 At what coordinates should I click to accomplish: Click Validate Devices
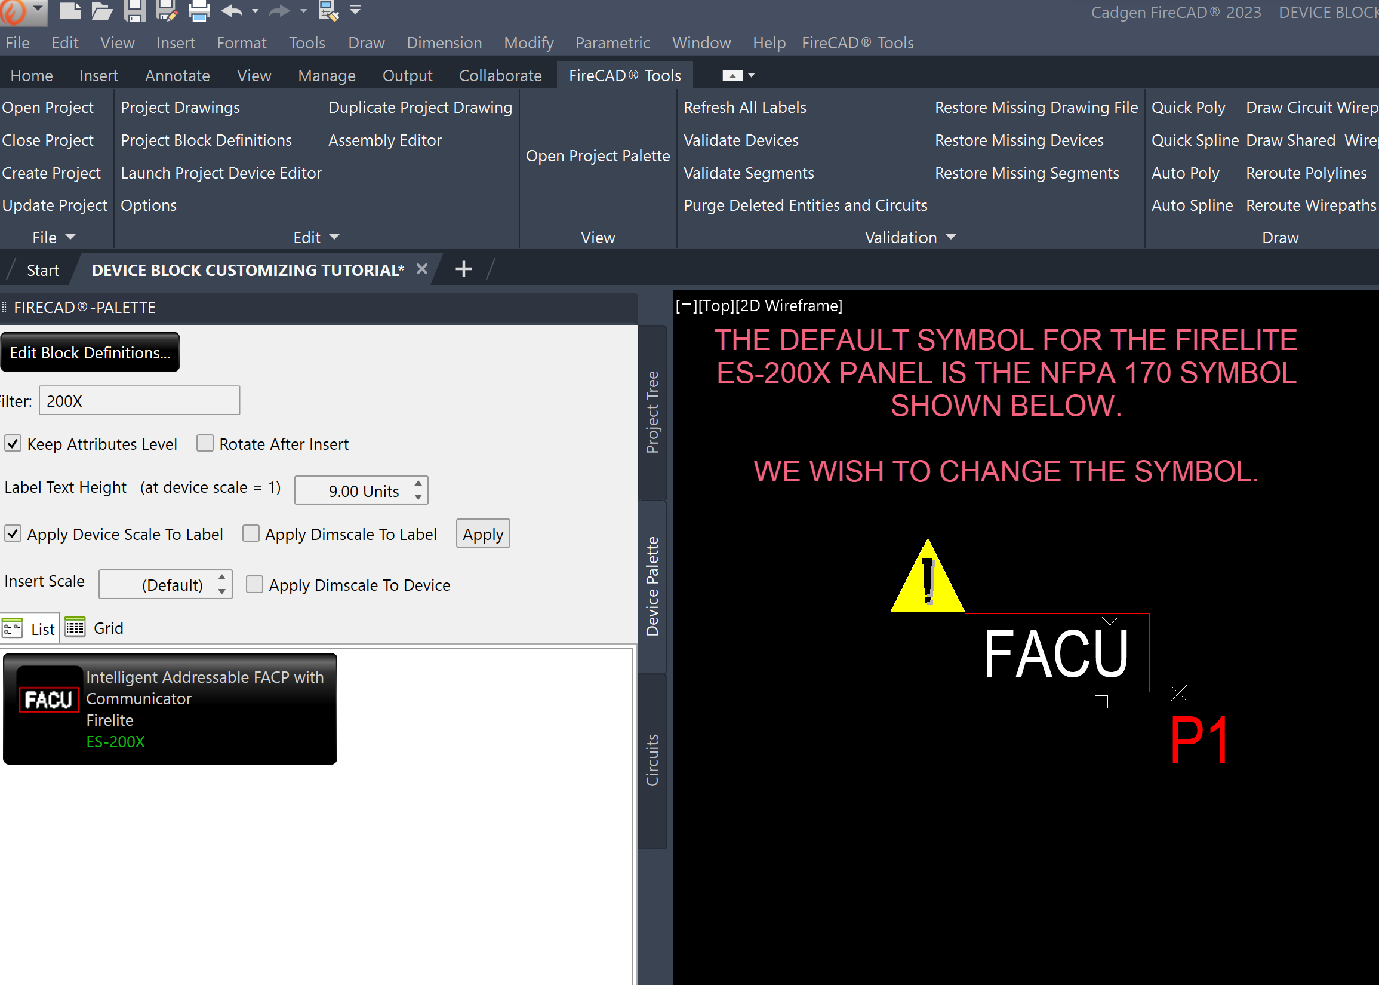tap(741, 140)
